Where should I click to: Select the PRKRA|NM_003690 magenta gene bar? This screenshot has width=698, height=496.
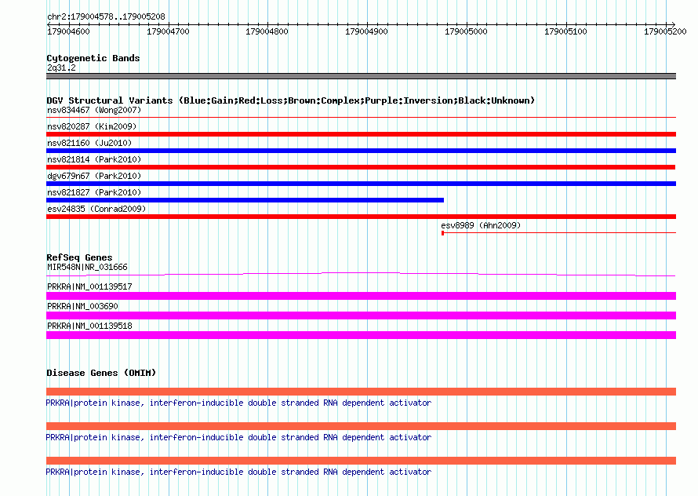point(361,315)
